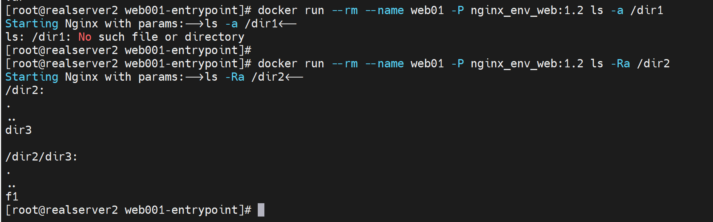Click the "-Ra" option in the second docker command
The width and height of the screenshot is (713, 222).
click(620, 63)
